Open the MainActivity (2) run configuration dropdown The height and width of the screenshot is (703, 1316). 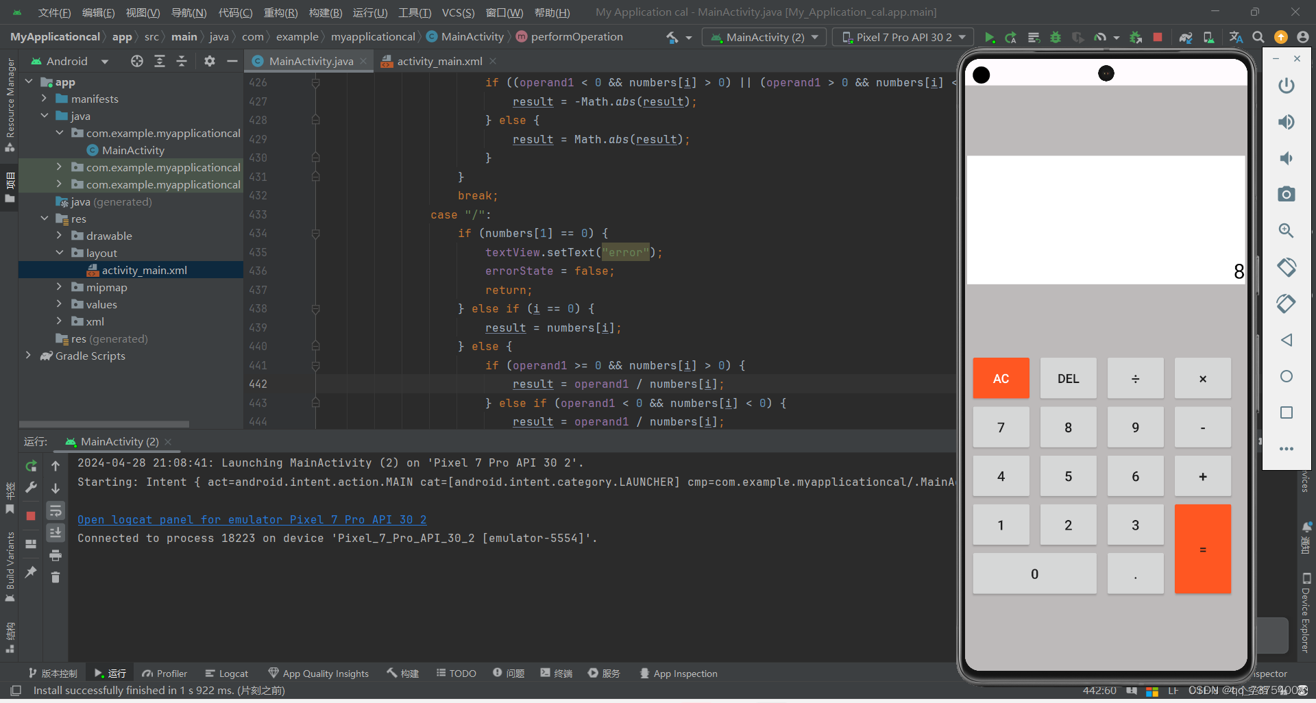[x=764, y=38]
